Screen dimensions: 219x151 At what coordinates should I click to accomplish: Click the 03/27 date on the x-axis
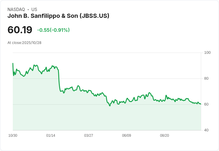click(x=89, y=136)
